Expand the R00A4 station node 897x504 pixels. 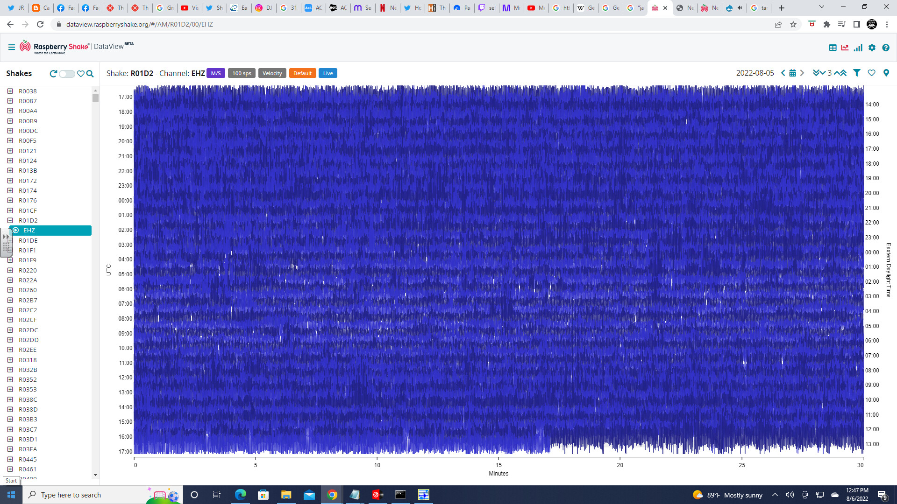[x=10, y=111]
